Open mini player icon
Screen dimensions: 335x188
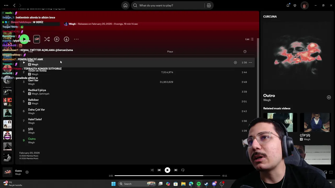click(325, 172)
